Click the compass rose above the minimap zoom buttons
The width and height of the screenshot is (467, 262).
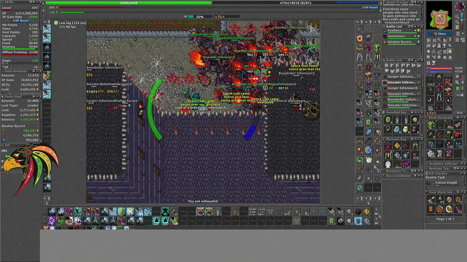click(460, 6)
